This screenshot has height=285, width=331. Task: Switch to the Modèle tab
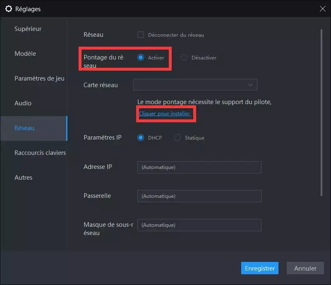pyautogui.click(x=25, y=54)
